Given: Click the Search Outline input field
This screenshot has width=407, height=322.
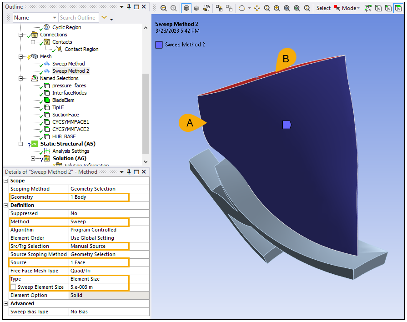Looking at the screenshot, I should [77, 18].
